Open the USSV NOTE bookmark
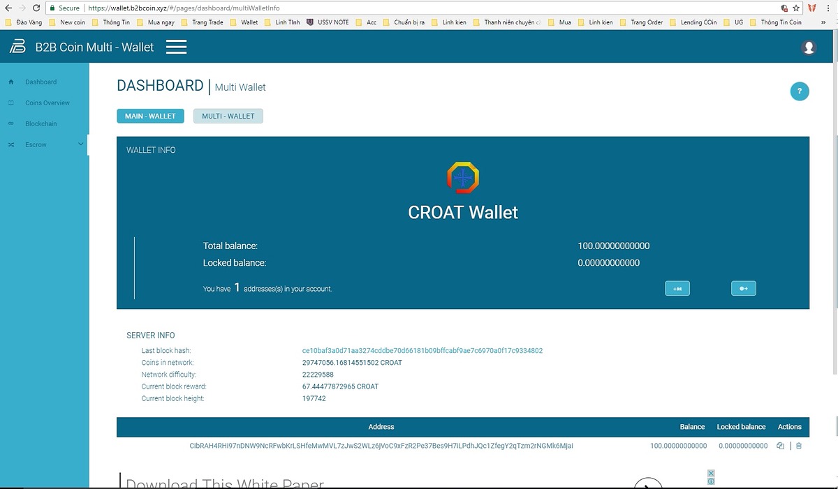The width and height of the screenshot is (838, 489). point(328,22)
